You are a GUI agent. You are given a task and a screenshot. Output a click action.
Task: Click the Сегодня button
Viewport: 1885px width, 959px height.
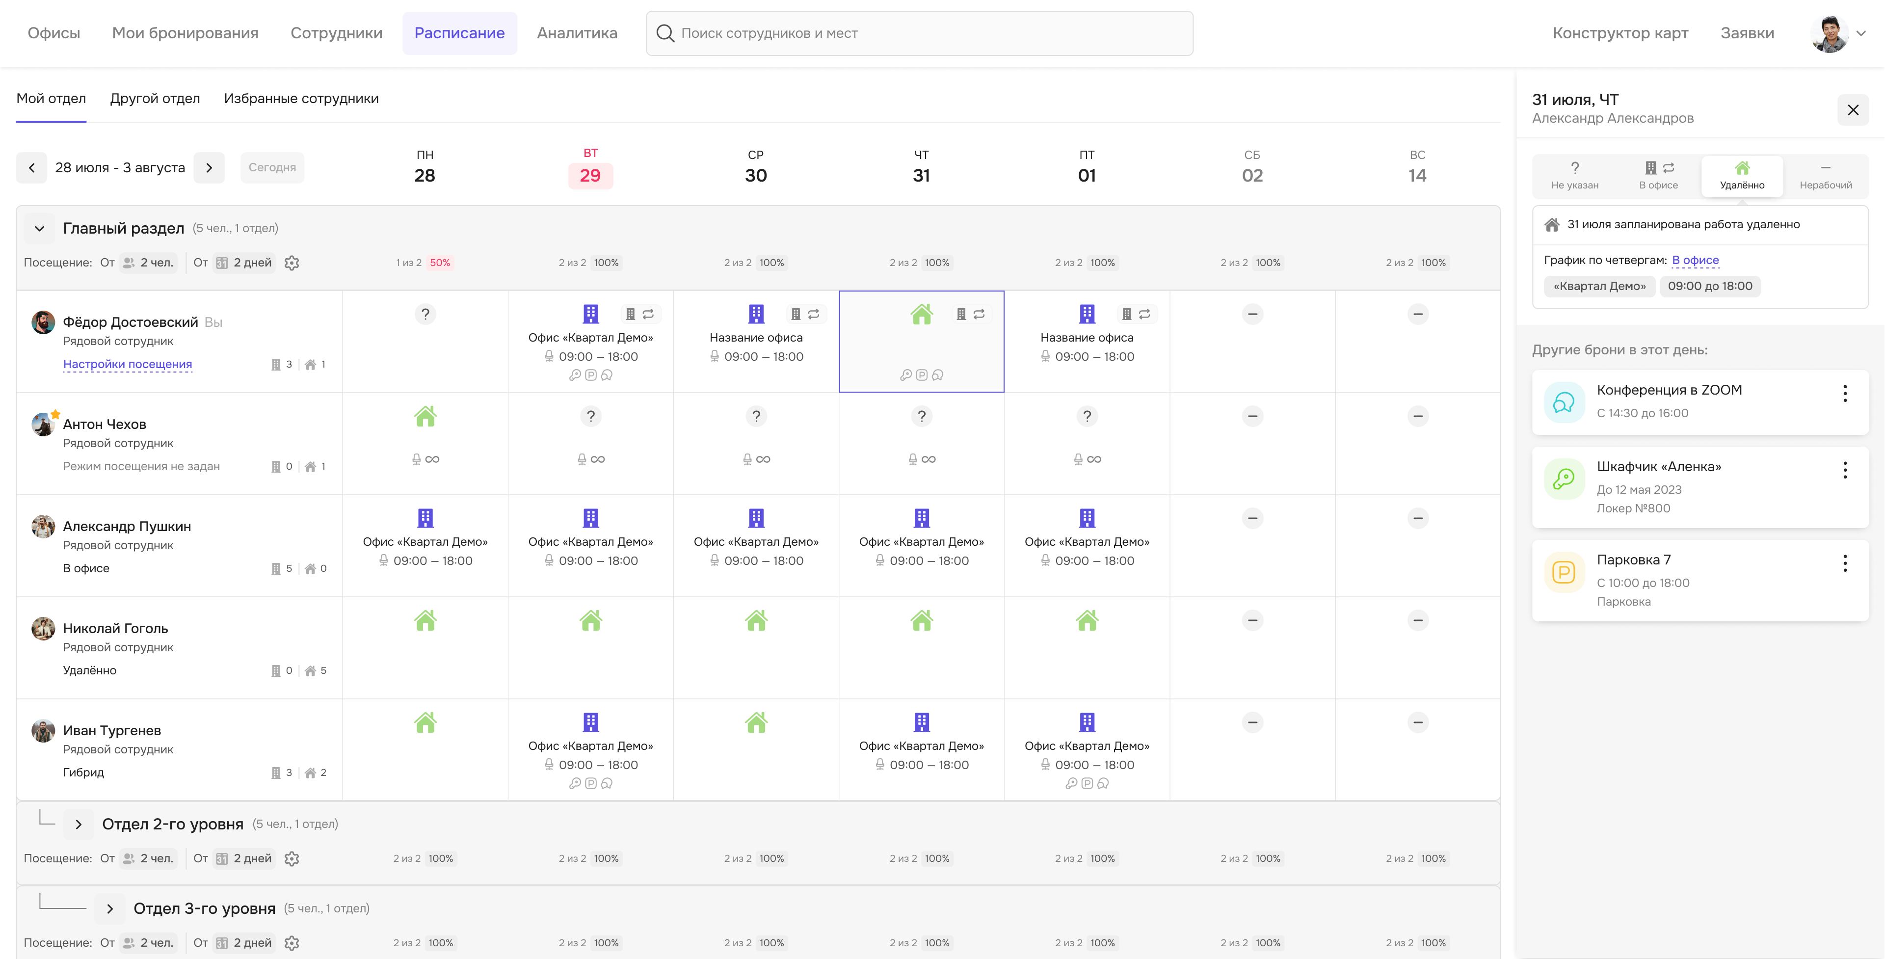(271, 168)
